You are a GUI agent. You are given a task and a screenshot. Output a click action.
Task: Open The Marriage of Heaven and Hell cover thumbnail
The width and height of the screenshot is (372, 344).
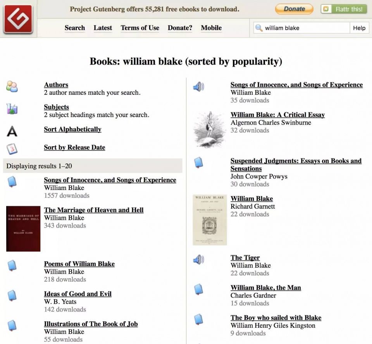23,229
